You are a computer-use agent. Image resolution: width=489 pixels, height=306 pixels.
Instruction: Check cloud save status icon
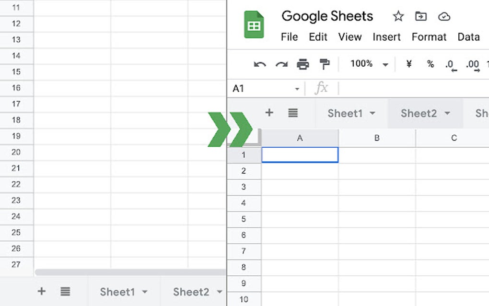(x=444, y=17)
